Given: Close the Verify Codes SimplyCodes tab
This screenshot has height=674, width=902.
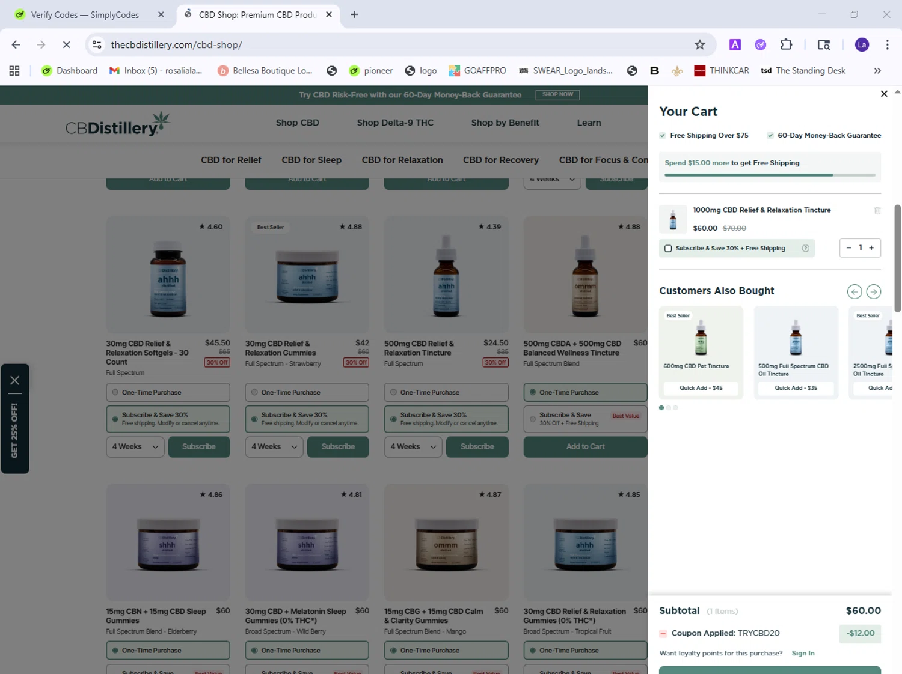Looking at the screenshot, I should coord(161,15).
